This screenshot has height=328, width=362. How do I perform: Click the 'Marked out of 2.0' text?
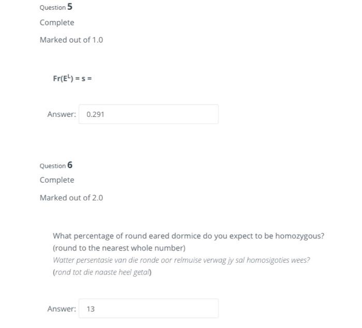[71, 198]
